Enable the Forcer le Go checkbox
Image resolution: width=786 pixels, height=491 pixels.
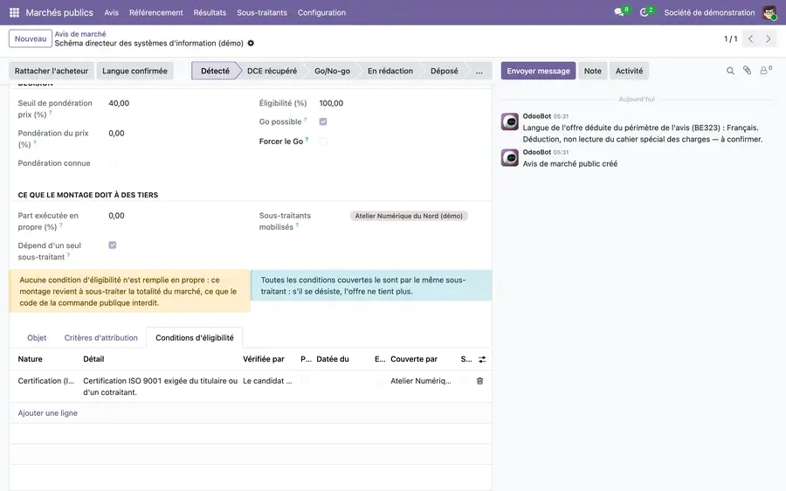coord(323,142)
